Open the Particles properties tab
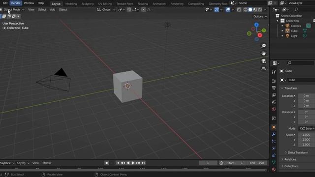This screenshot has width=315, height=177. (274, 141)
